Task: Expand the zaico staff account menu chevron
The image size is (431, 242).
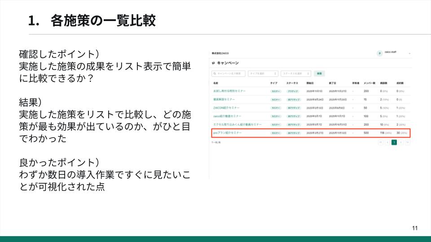Action: coord(409,53)
